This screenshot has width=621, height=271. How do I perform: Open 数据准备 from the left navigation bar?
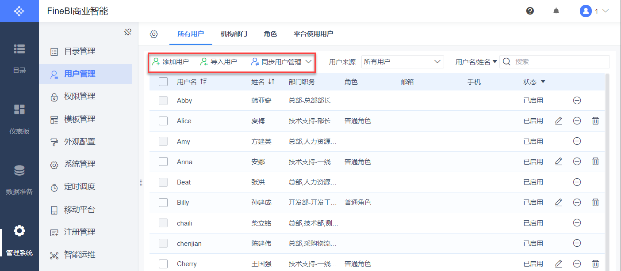coord(19,179)
